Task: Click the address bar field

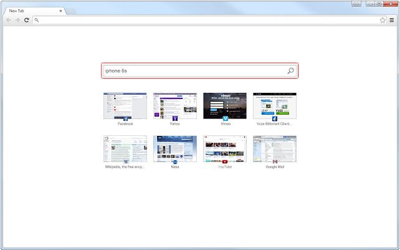Action: 209,20
